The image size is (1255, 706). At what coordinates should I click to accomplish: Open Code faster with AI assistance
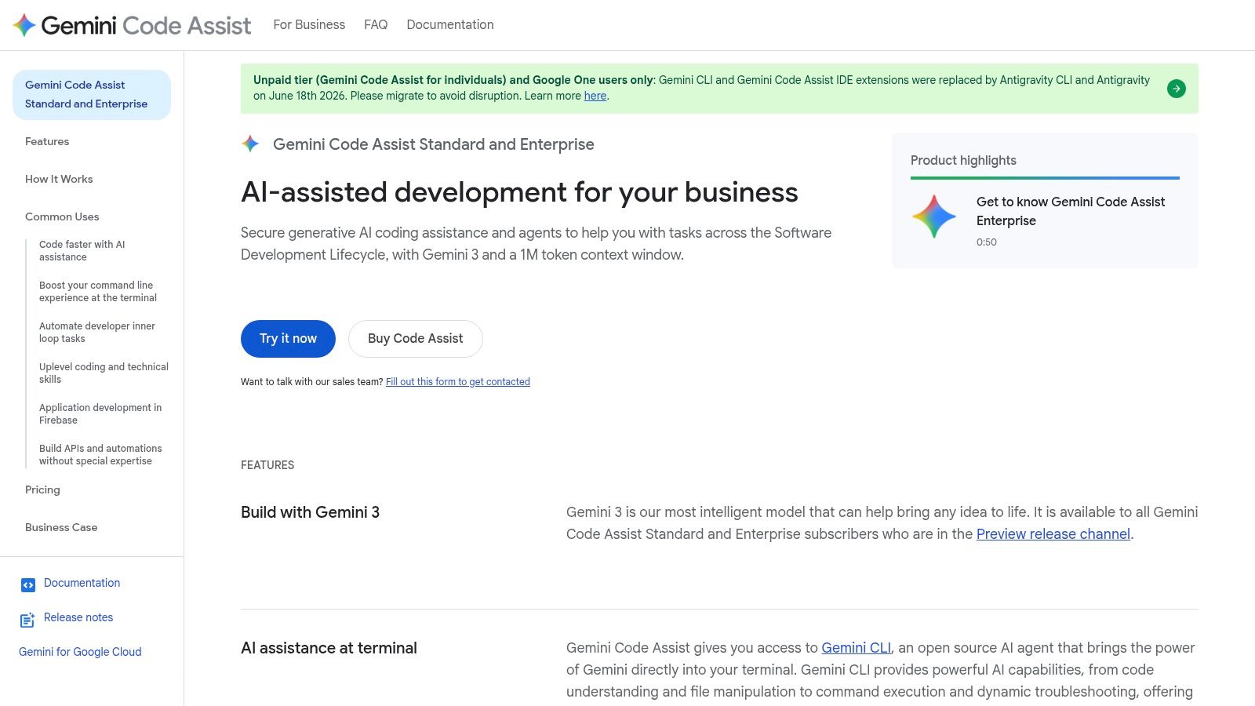(82, 251)
